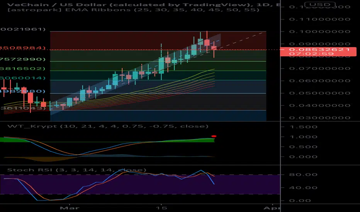The image size is (360, 212).
Task: Select the Stoch RSI indicator label
Action: pyautogui.click(x=77, y=170)
